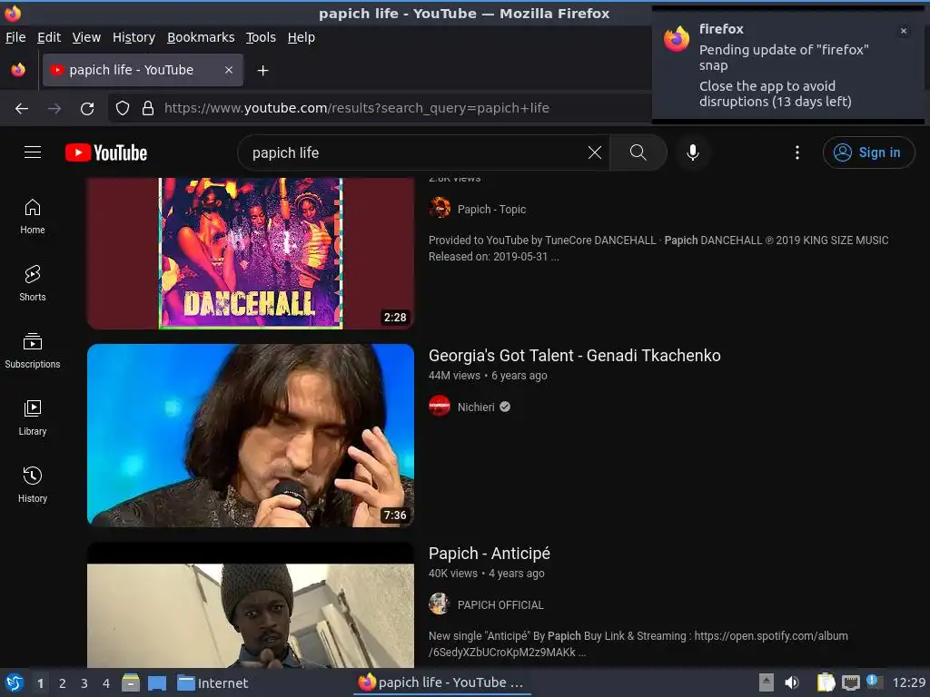Open the View menu
This screenshot has width=930, height=697.
tap(86, 37)
